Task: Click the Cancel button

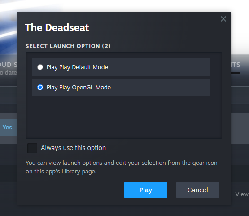Action: [198, 190]
